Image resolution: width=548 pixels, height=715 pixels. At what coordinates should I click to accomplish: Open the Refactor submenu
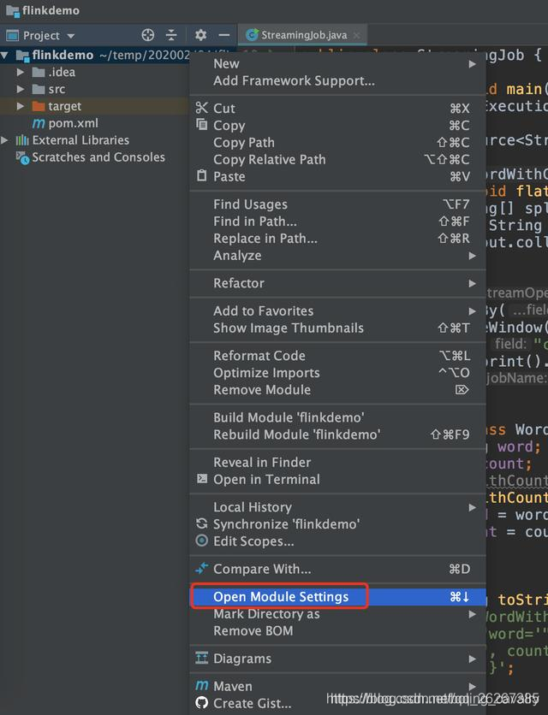(x=338, y=283)
